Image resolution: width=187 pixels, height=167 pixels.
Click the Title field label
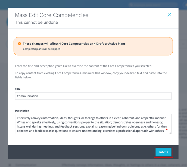click(x=18, y=89)
